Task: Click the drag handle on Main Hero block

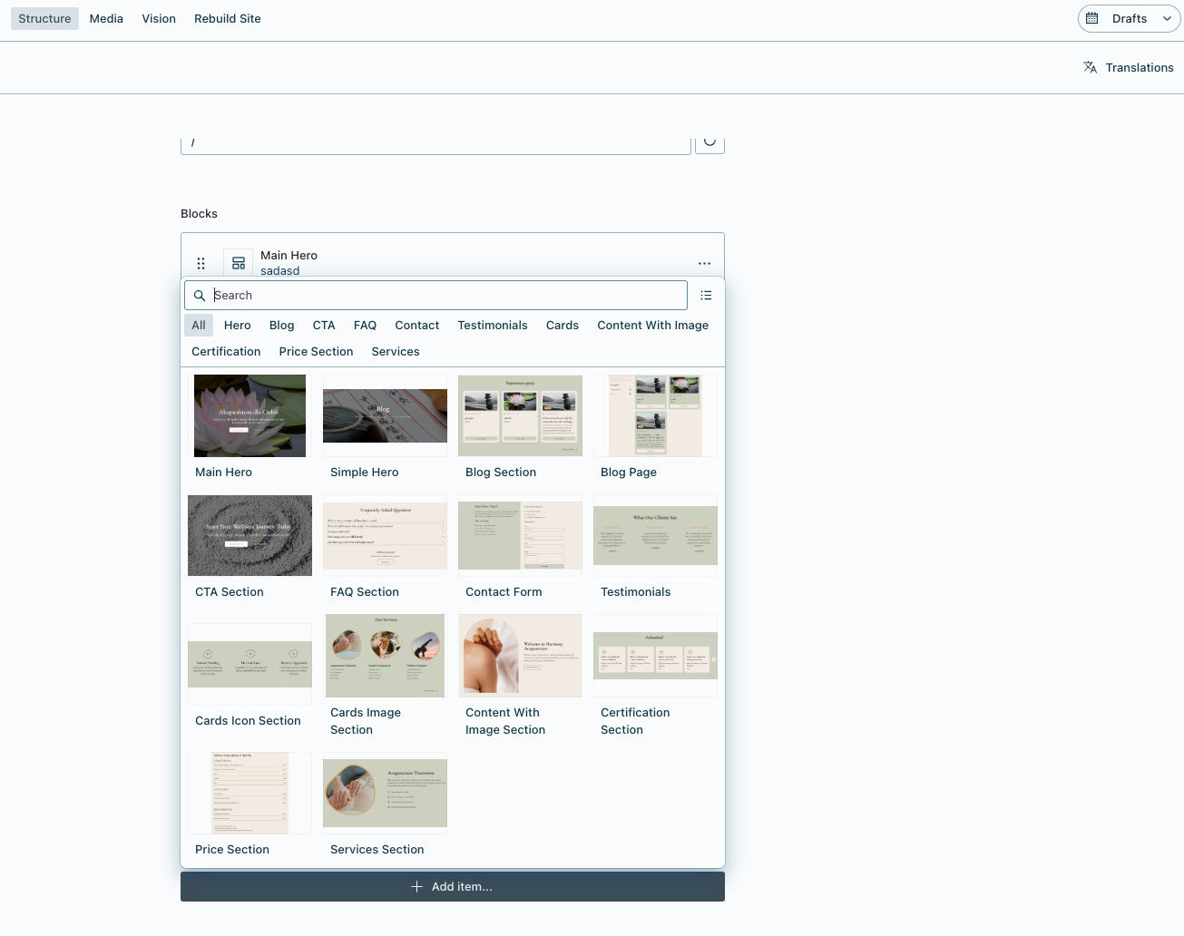Action: 201,263
